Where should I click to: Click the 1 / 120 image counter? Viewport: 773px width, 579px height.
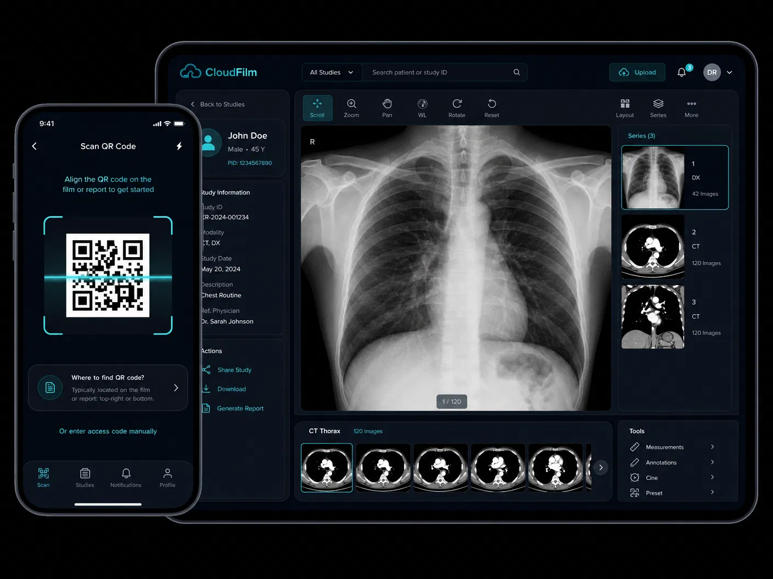[452, 402]
